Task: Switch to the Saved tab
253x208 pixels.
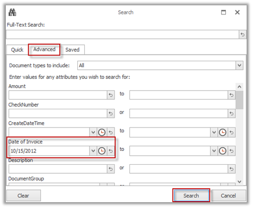Action: pos(72,50)
